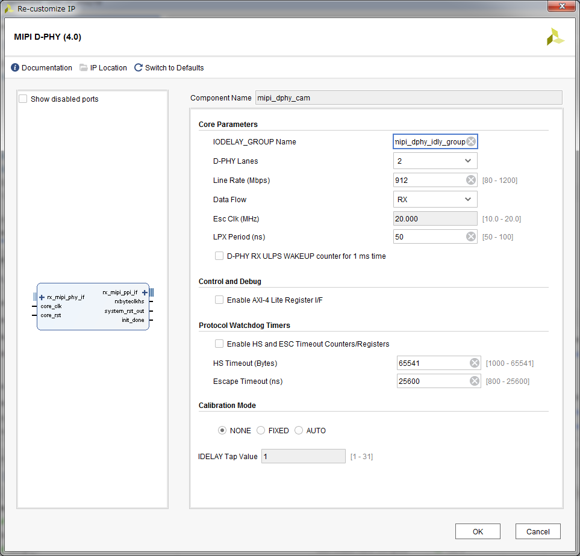Enable AXI-4 Lite Register I/F checkbox

tap(219, 300)
